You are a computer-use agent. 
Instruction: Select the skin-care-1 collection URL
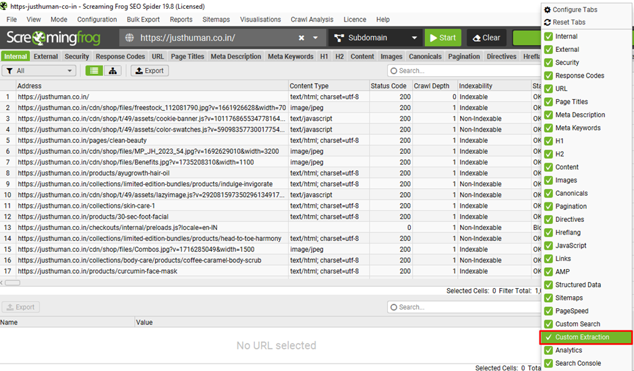86,206
